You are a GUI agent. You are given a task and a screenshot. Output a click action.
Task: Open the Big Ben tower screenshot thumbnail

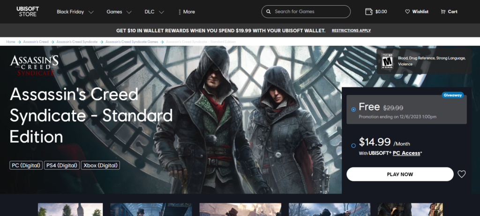(x=70, y=209)
